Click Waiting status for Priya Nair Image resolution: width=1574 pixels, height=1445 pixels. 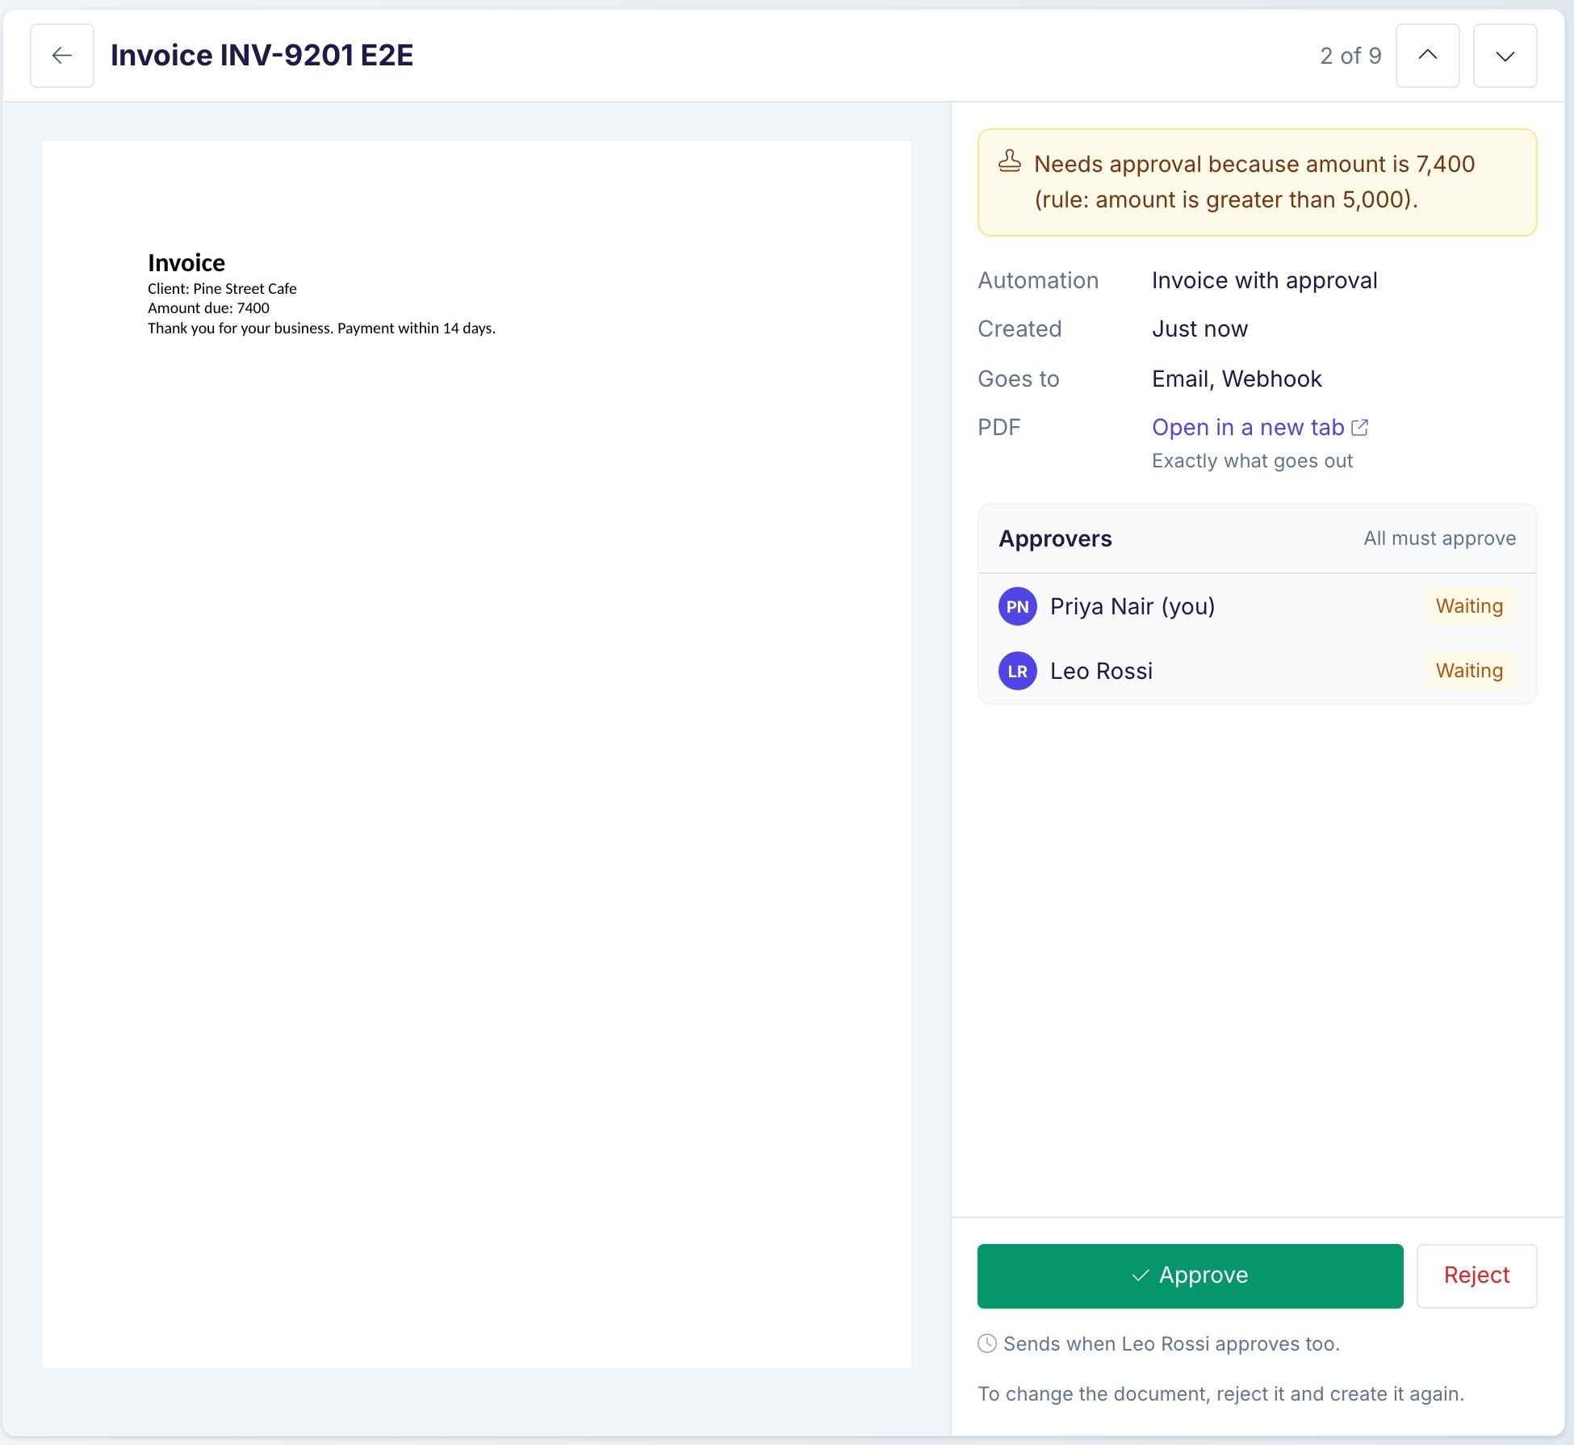click(1469, 606)
